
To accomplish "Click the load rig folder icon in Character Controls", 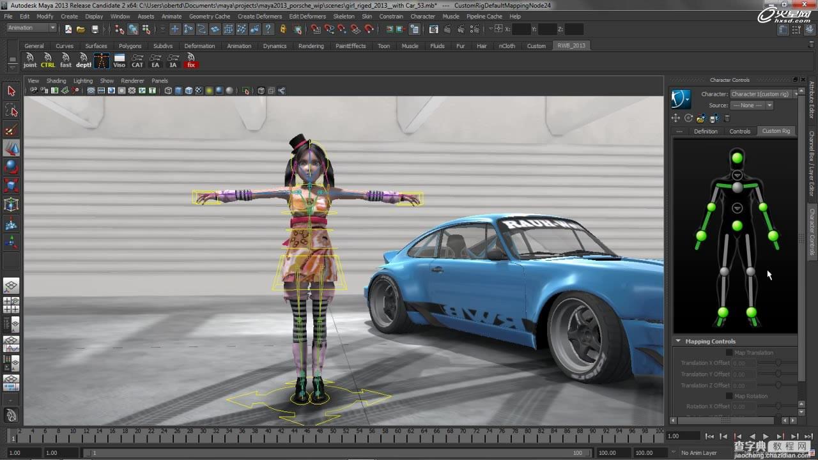I will pyautogui.click(x=701, y=118).
